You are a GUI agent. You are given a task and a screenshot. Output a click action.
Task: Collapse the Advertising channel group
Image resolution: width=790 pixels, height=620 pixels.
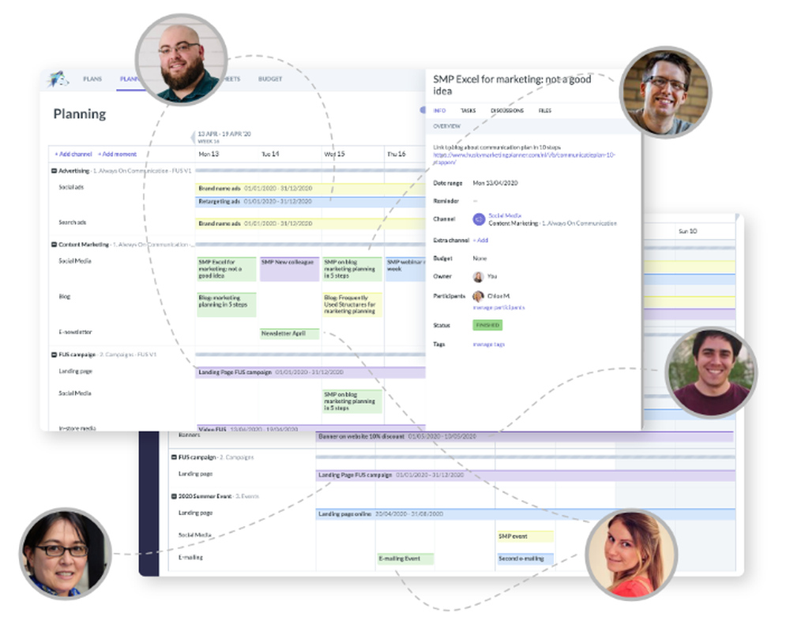54,171
